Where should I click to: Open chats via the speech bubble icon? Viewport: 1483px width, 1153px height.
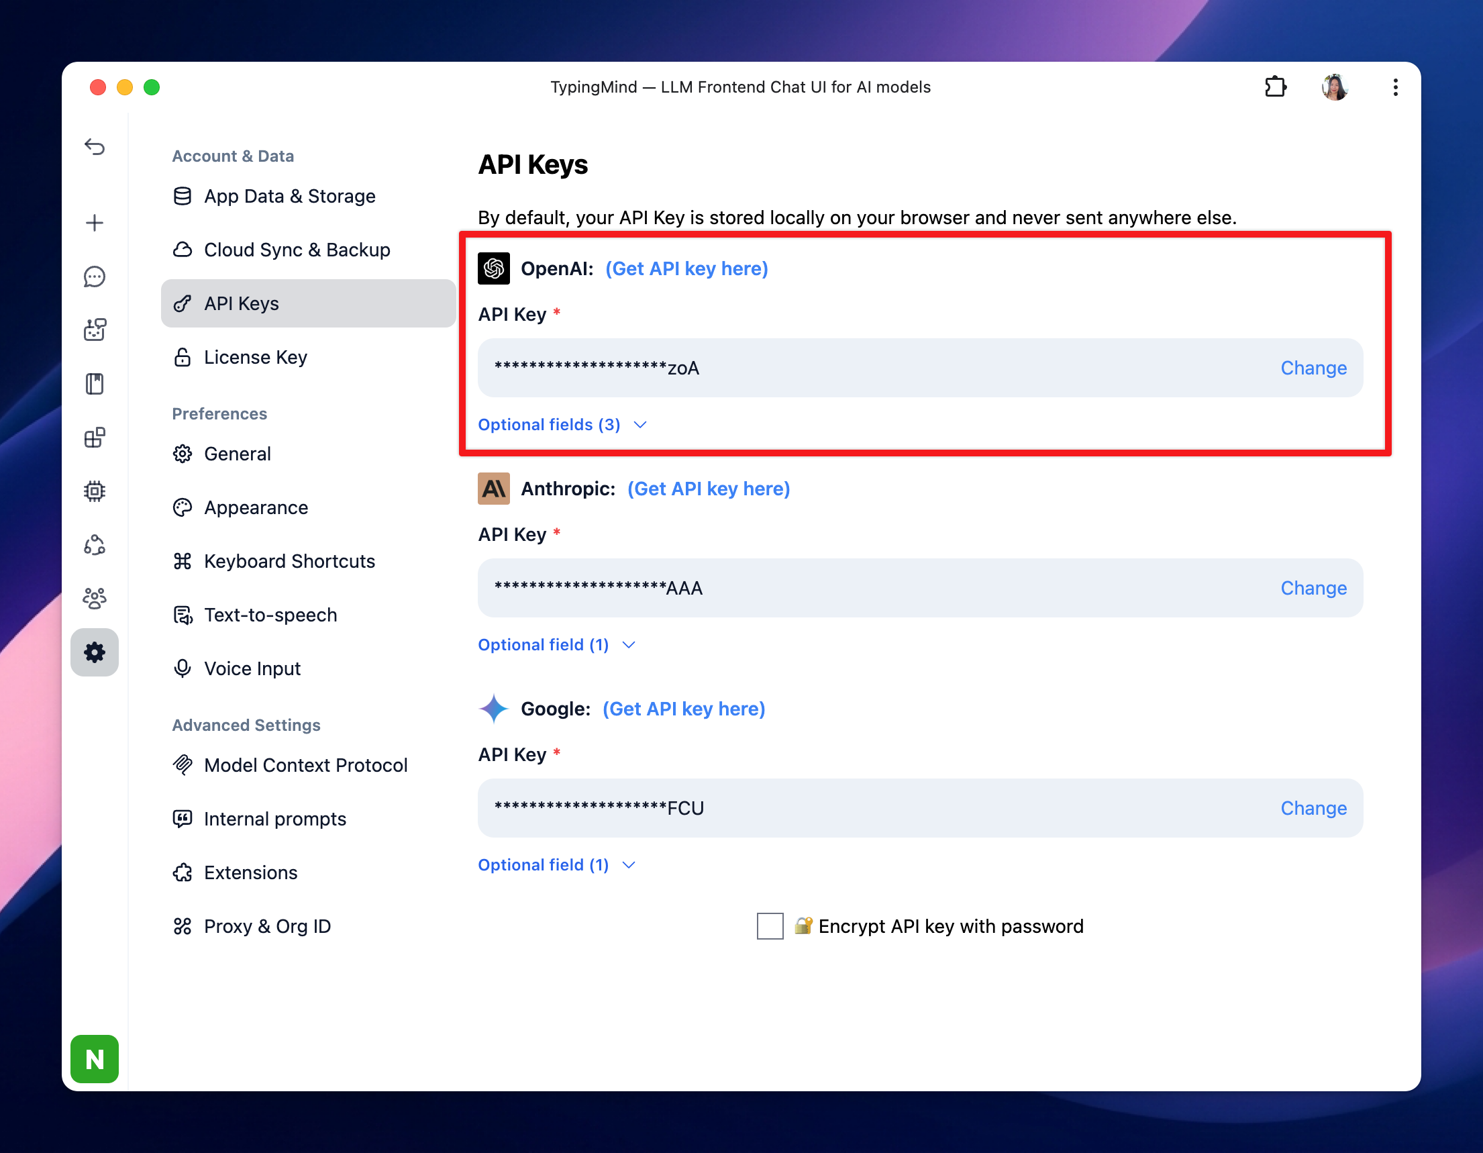coord(95,277)
